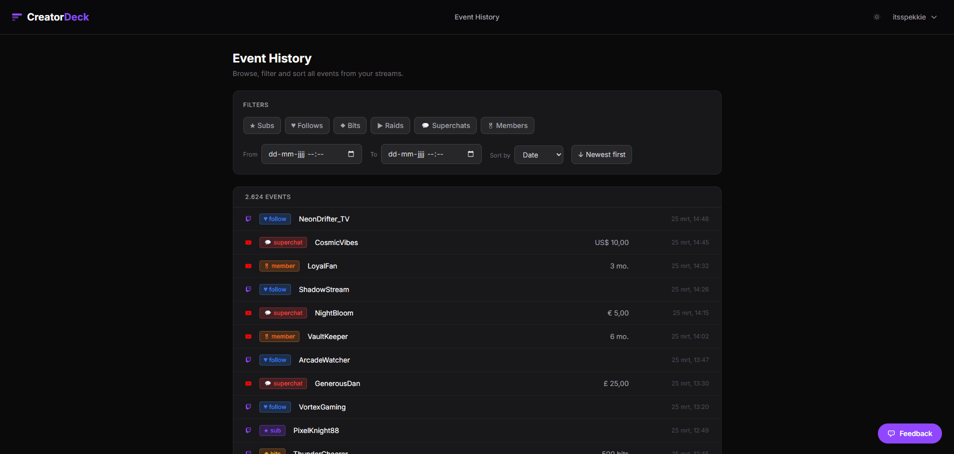Click the Twitch icon on NeonDrifter_TV row

pos(248,219)
